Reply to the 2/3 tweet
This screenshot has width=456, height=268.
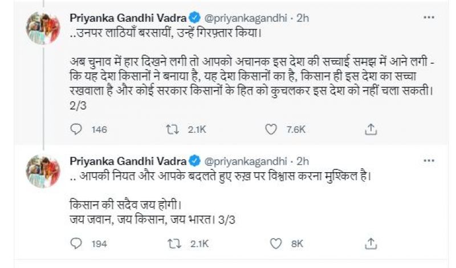coord(76,131)
